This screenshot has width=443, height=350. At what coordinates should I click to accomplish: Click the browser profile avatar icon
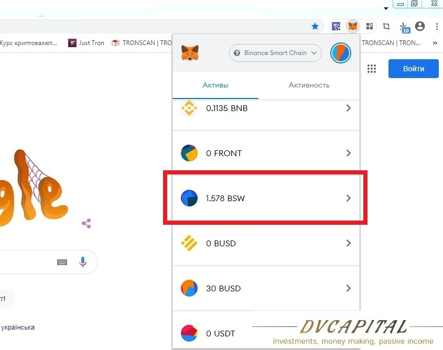click(420, 26)
